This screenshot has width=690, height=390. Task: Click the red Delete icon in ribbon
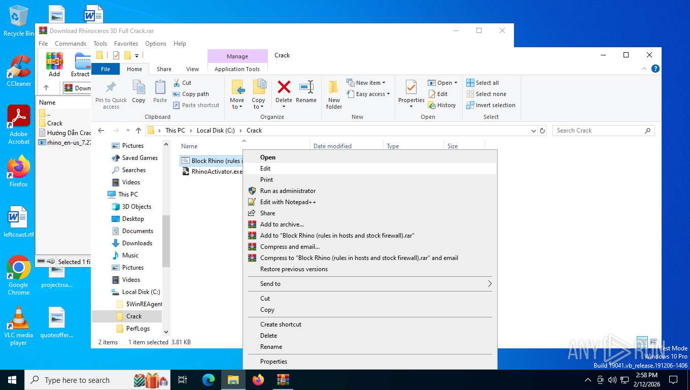point(284,87)
